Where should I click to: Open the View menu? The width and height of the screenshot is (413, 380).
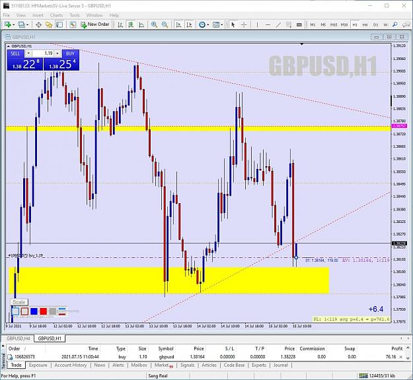pyautogui.click(x=21, y=15)
